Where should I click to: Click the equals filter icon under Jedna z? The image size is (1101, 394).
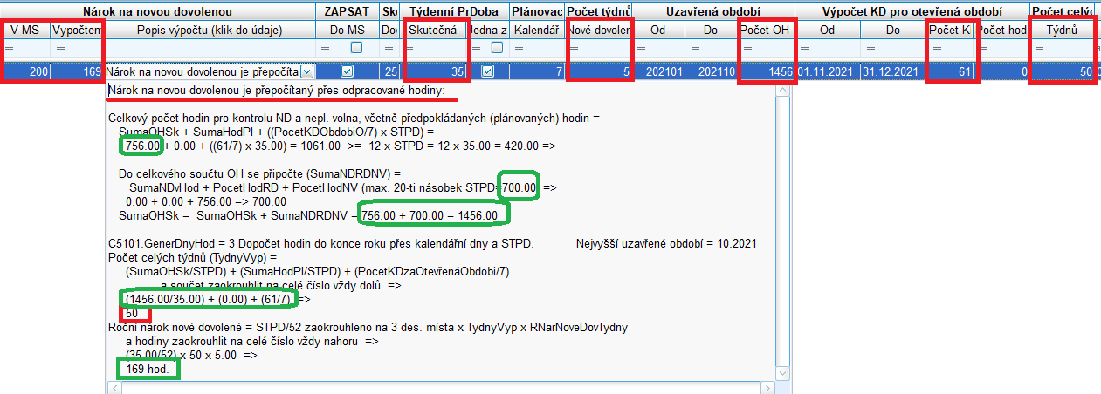coord(474,49)
